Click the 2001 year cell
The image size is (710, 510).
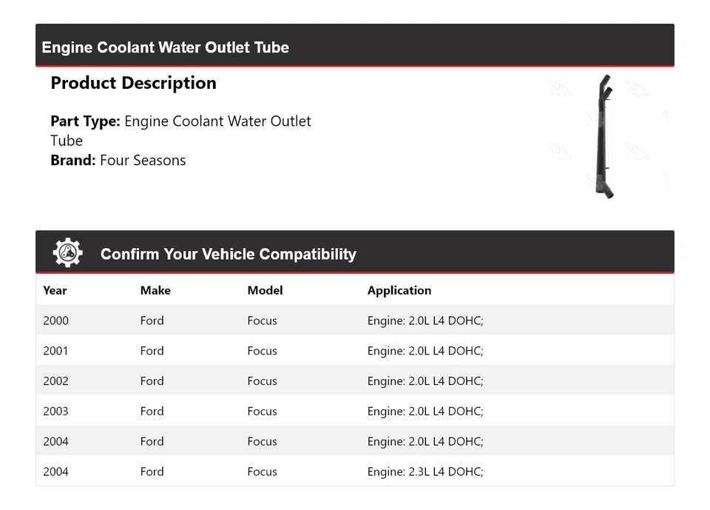(x=55, y=351)
